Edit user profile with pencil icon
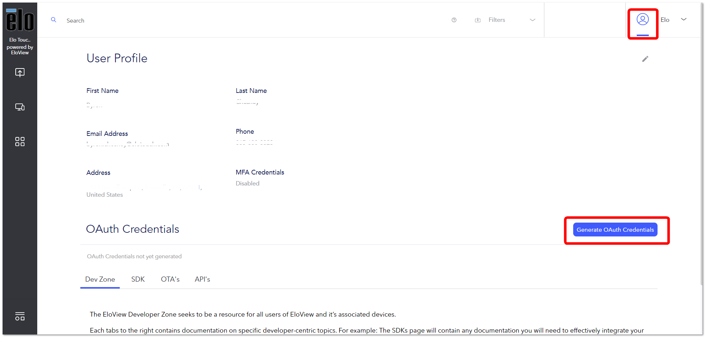 (645, 59)
